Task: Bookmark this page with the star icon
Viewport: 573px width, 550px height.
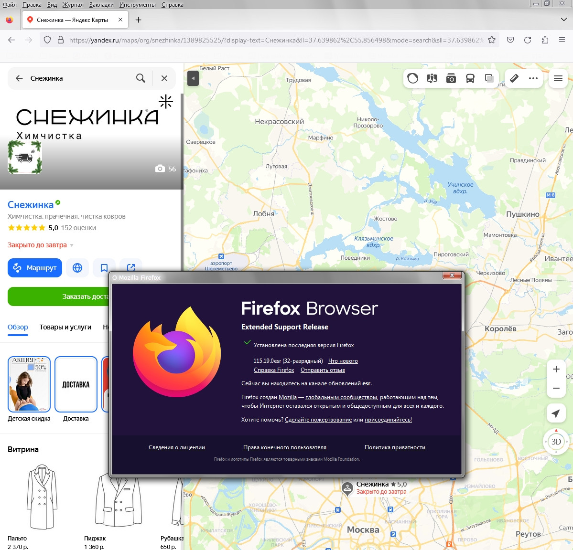Action: click(x=492, y=40)
